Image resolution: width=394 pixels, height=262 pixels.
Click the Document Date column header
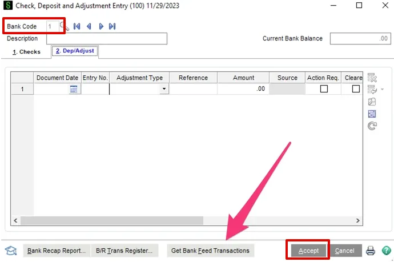tap(57, 78)
